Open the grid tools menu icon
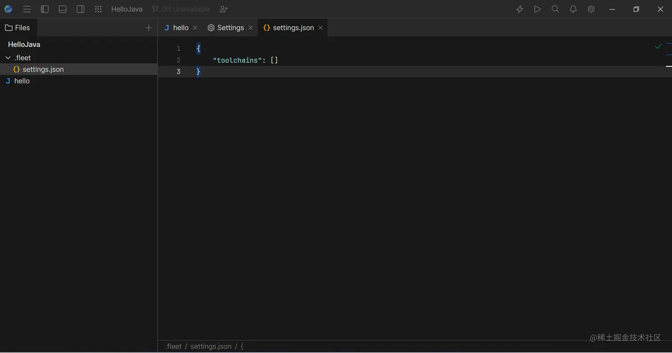Viewport: 672px width, 353px height. (98, 9)
